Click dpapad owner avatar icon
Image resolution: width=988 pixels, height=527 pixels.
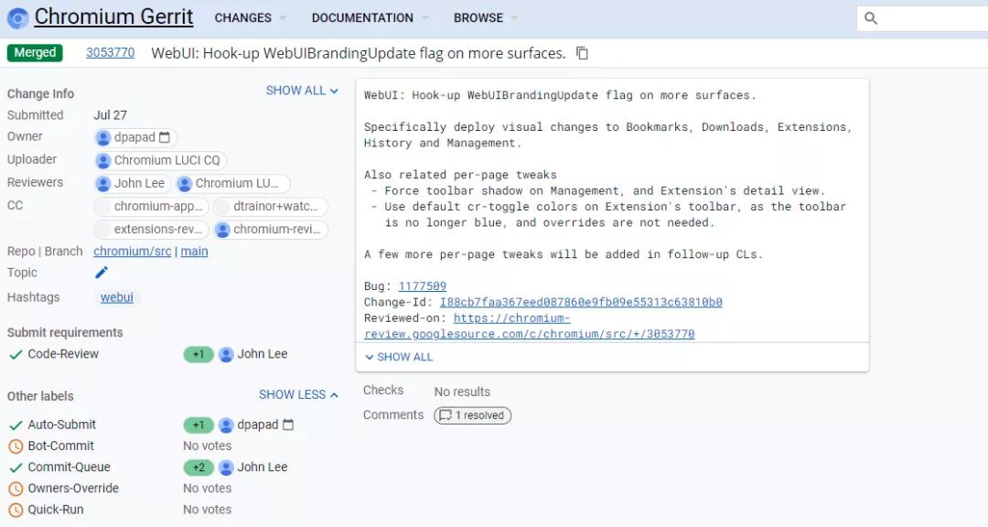104,137
